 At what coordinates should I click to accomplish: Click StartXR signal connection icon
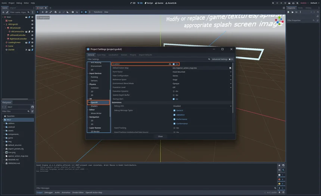point(26,50)
